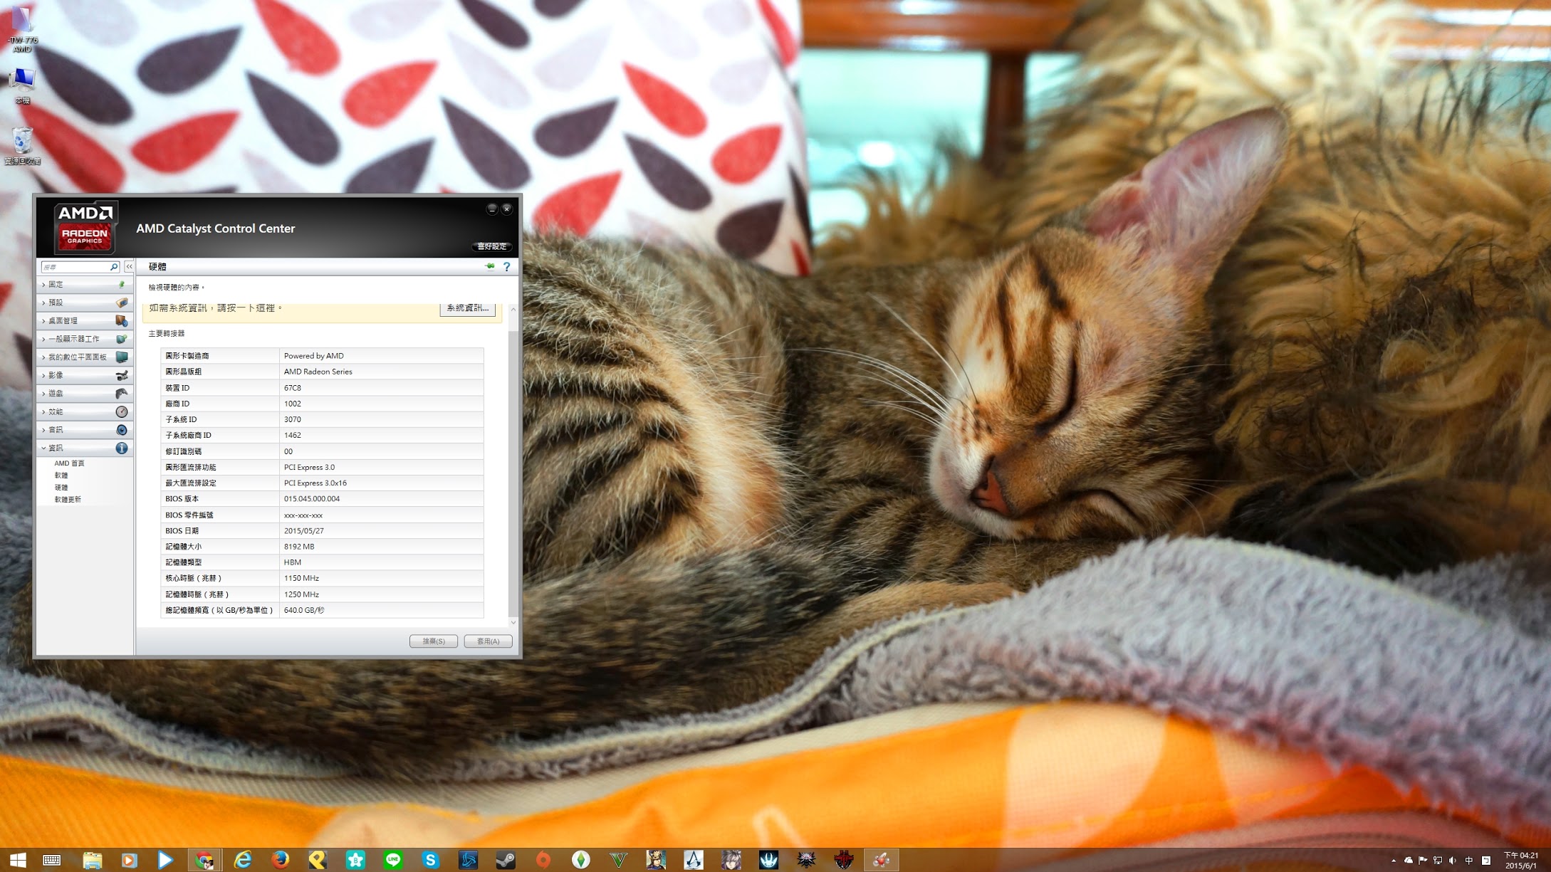The width and height of the screenshot is (1551, 872).
Task: Click the camcorder icon beside 影像
Action: point(122,375)
